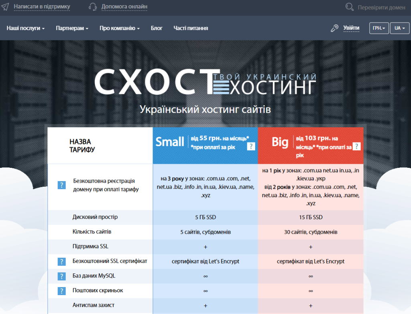
Task: Click help icon for free domain registration
Action: click(x=61, y=185)
